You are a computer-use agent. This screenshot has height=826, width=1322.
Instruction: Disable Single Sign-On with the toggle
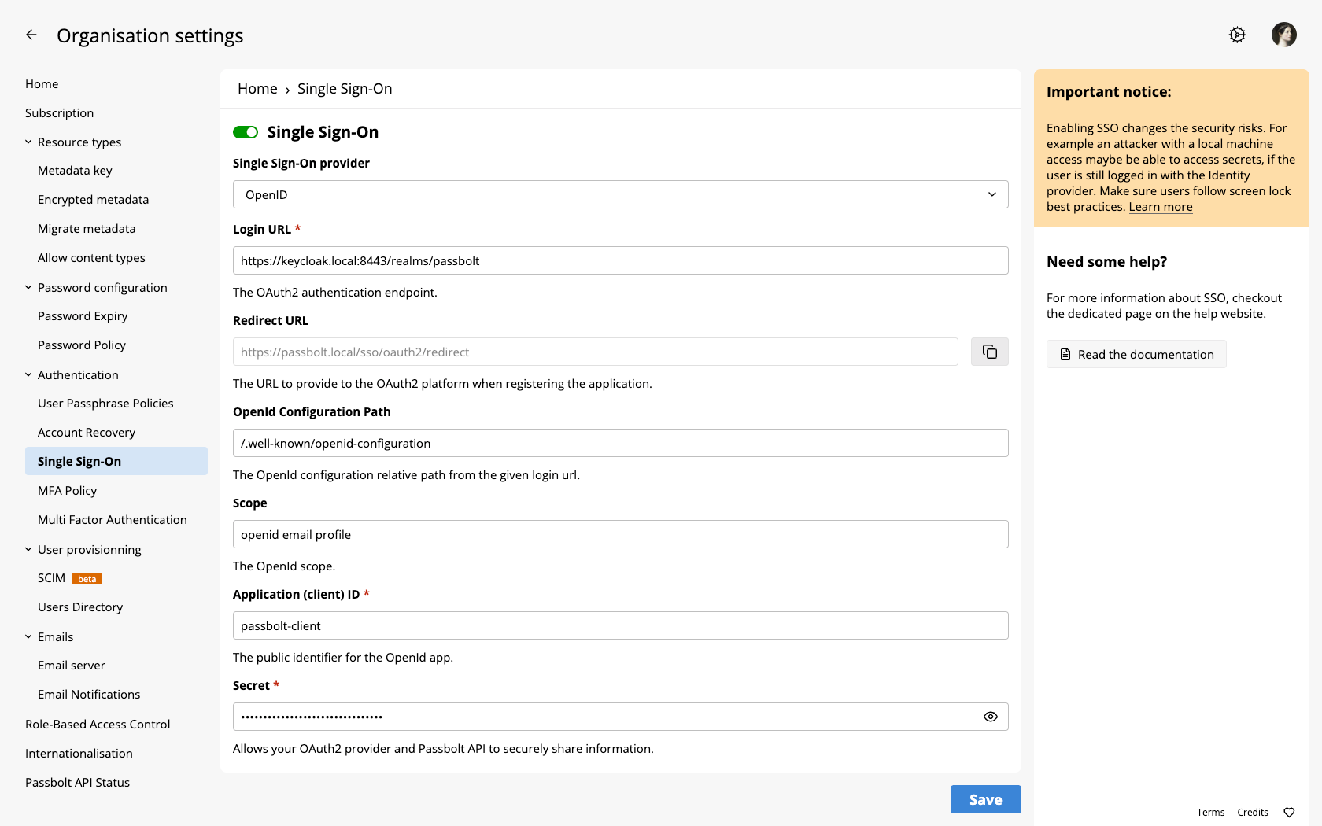point(246,131)
